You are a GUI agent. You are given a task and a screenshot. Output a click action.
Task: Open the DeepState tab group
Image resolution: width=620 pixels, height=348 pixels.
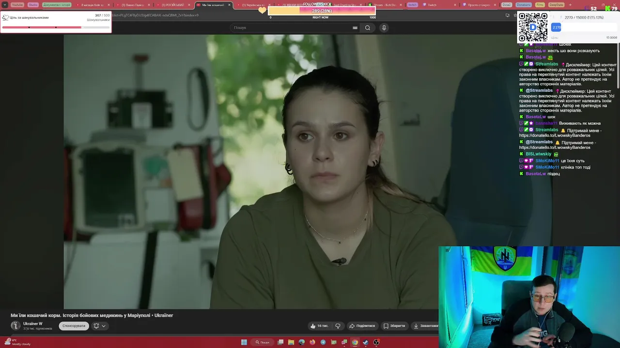(x=557, y=5)
